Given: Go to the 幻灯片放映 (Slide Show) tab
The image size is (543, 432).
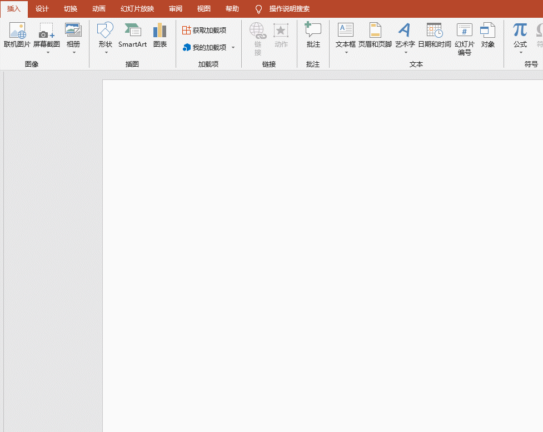Looking at the screenshot, I should click(137, 9).
